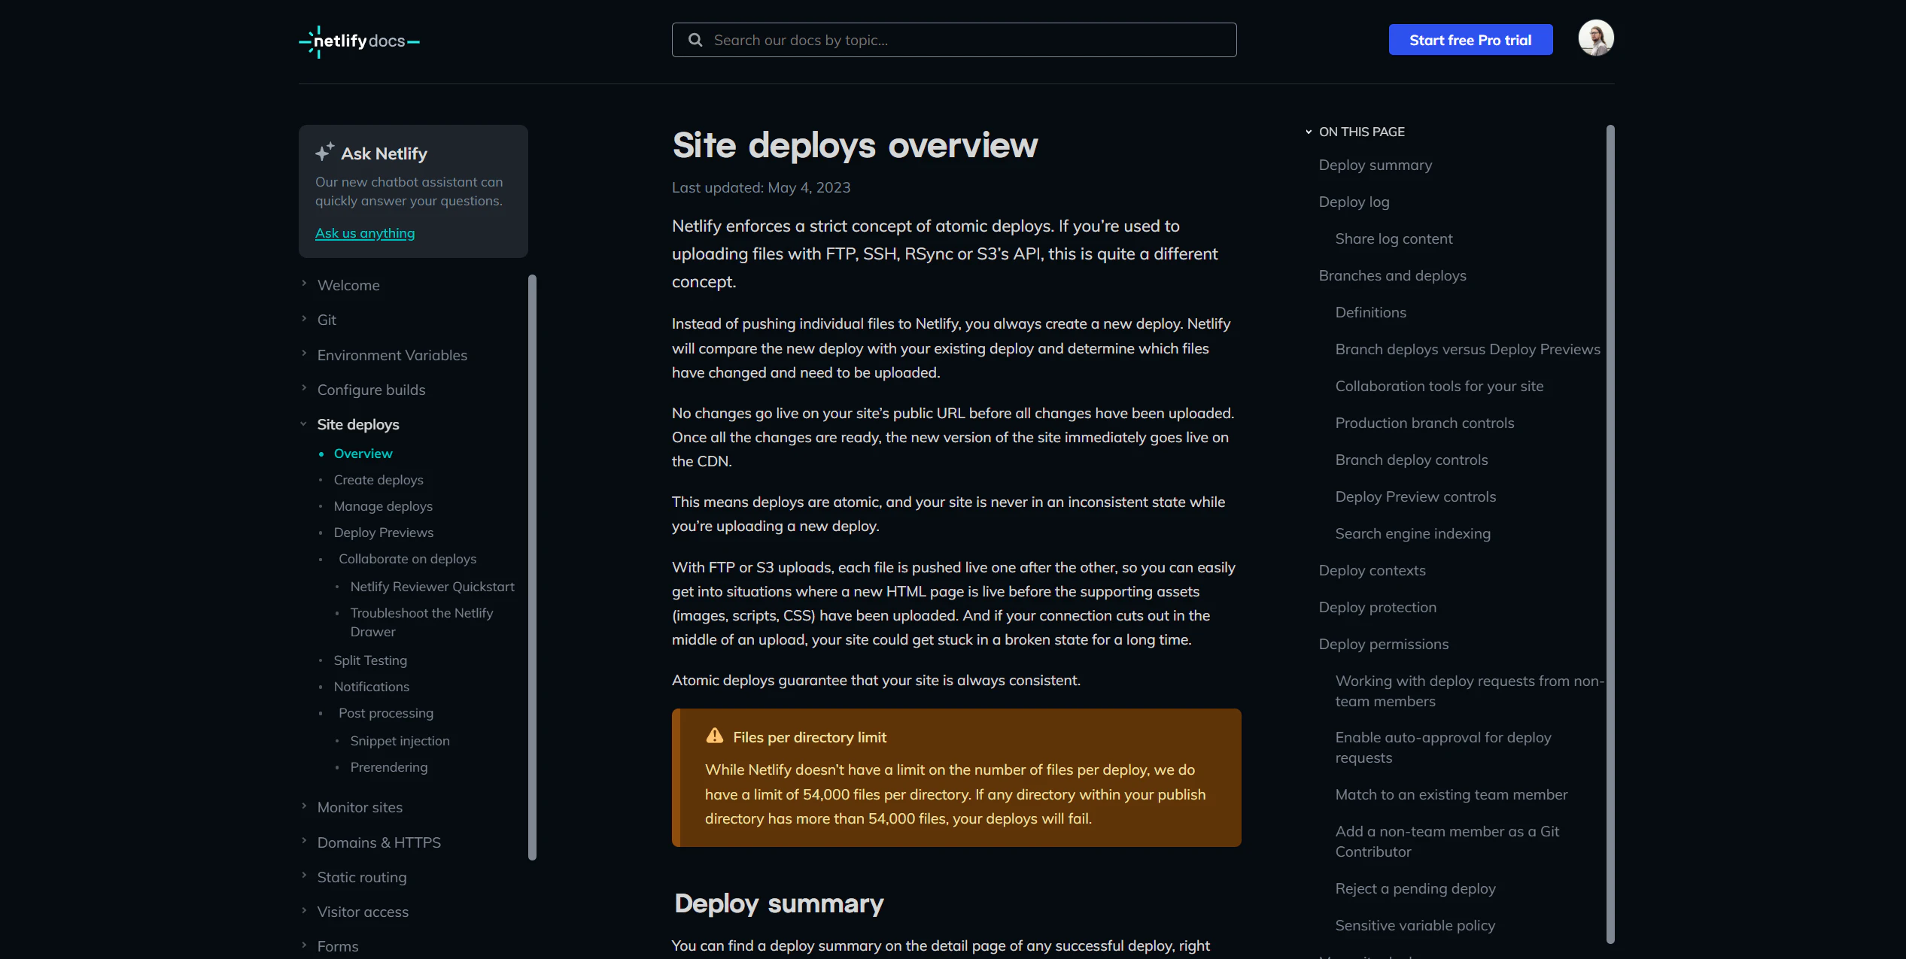Image resolution: width=1906 pixels, height=959 pixels.
Task: Expand the Monitor sites section
Action: pos(304,806)
